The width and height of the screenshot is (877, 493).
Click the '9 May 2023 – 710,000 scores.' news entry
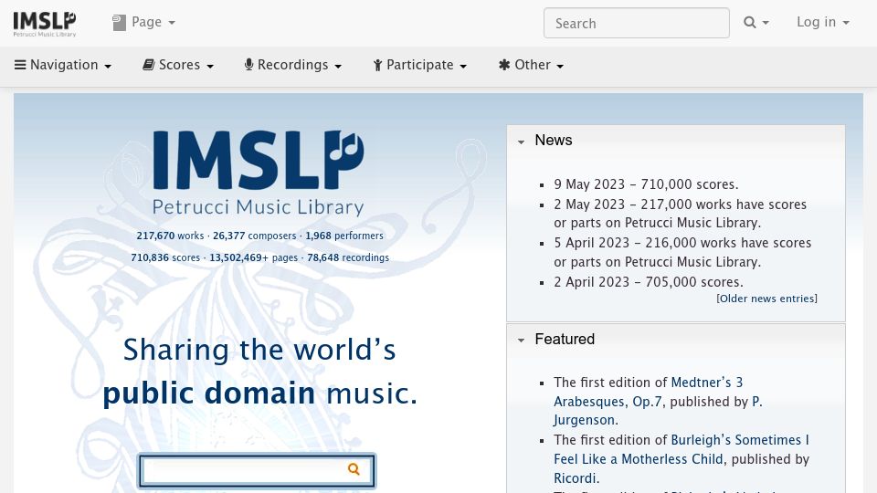tap(646, 184)
